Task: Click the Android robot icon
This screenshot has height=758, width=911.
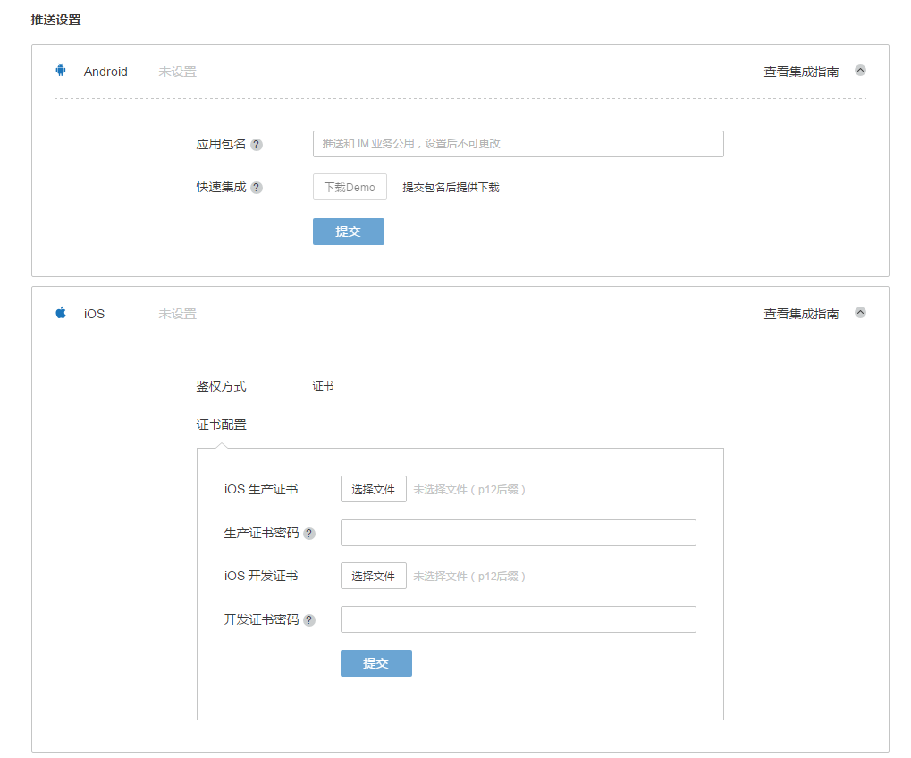Action: coord(61,71)
